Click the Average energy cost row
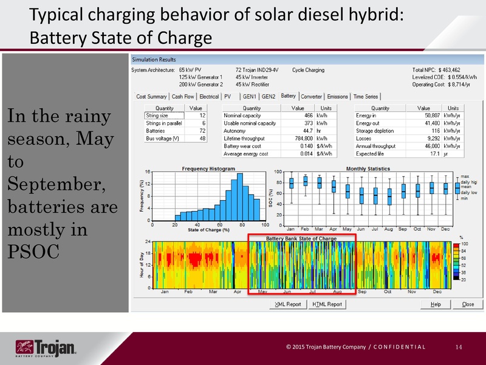486x365 pixels. click(279, 154)
